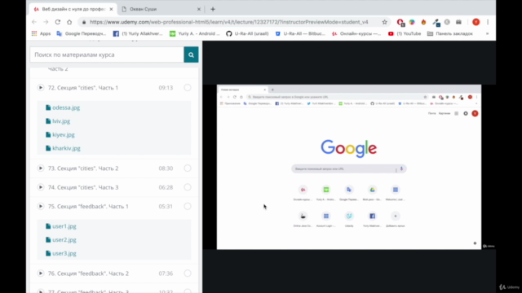The width and height of the screenshot is (522, 293).
Task: Open Панель закладок folder
Action: click(450, 33)
